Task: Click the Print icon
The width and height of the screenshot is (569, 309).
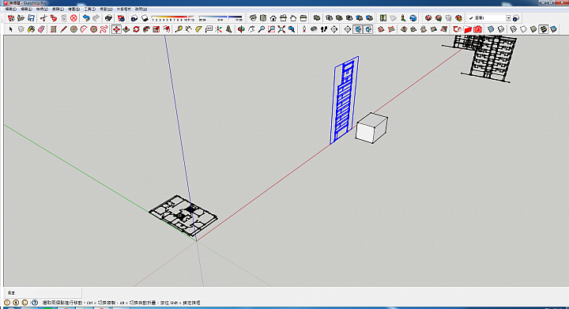Action: click(108, 17)
